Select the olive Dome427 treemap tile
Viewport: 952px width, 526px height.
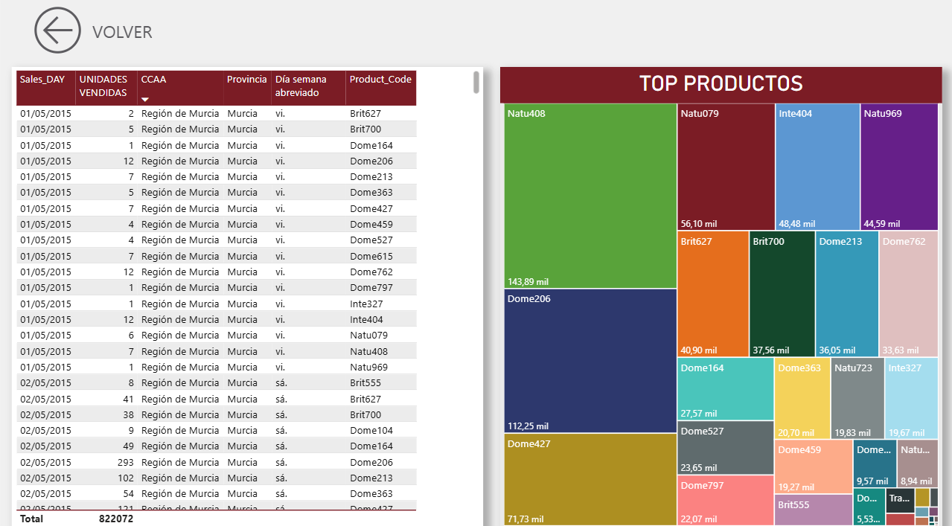(590, 480)
